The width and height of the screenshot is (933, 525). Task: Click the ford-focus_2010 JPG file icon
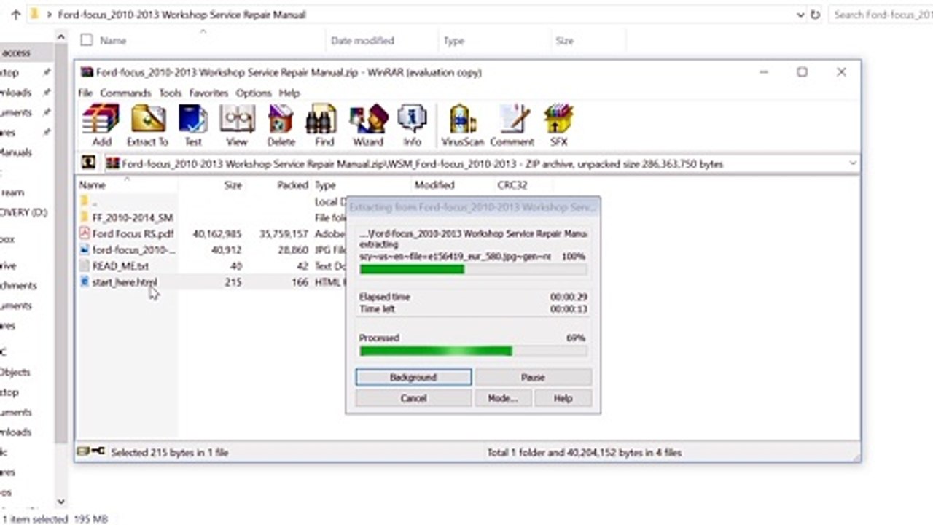pyautogui.click(x=85, y=250)
